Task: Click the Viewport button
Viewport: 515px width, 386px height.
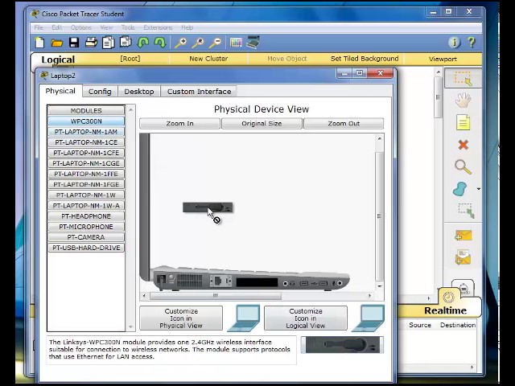Action: (443, 59)
